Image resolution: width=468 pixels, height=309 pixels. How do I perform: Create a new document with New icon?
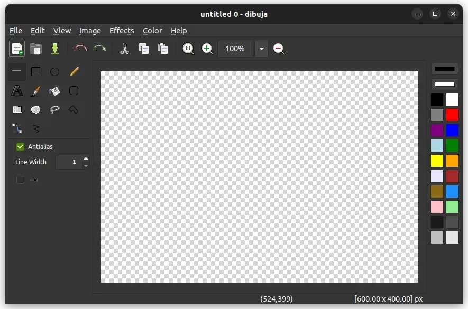[17, 49]
